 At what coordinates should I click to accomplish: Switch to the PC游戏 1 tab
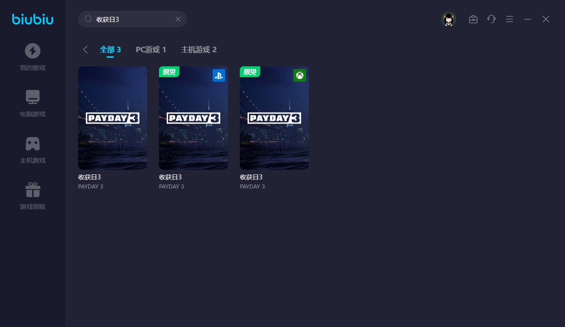point(151,50)
